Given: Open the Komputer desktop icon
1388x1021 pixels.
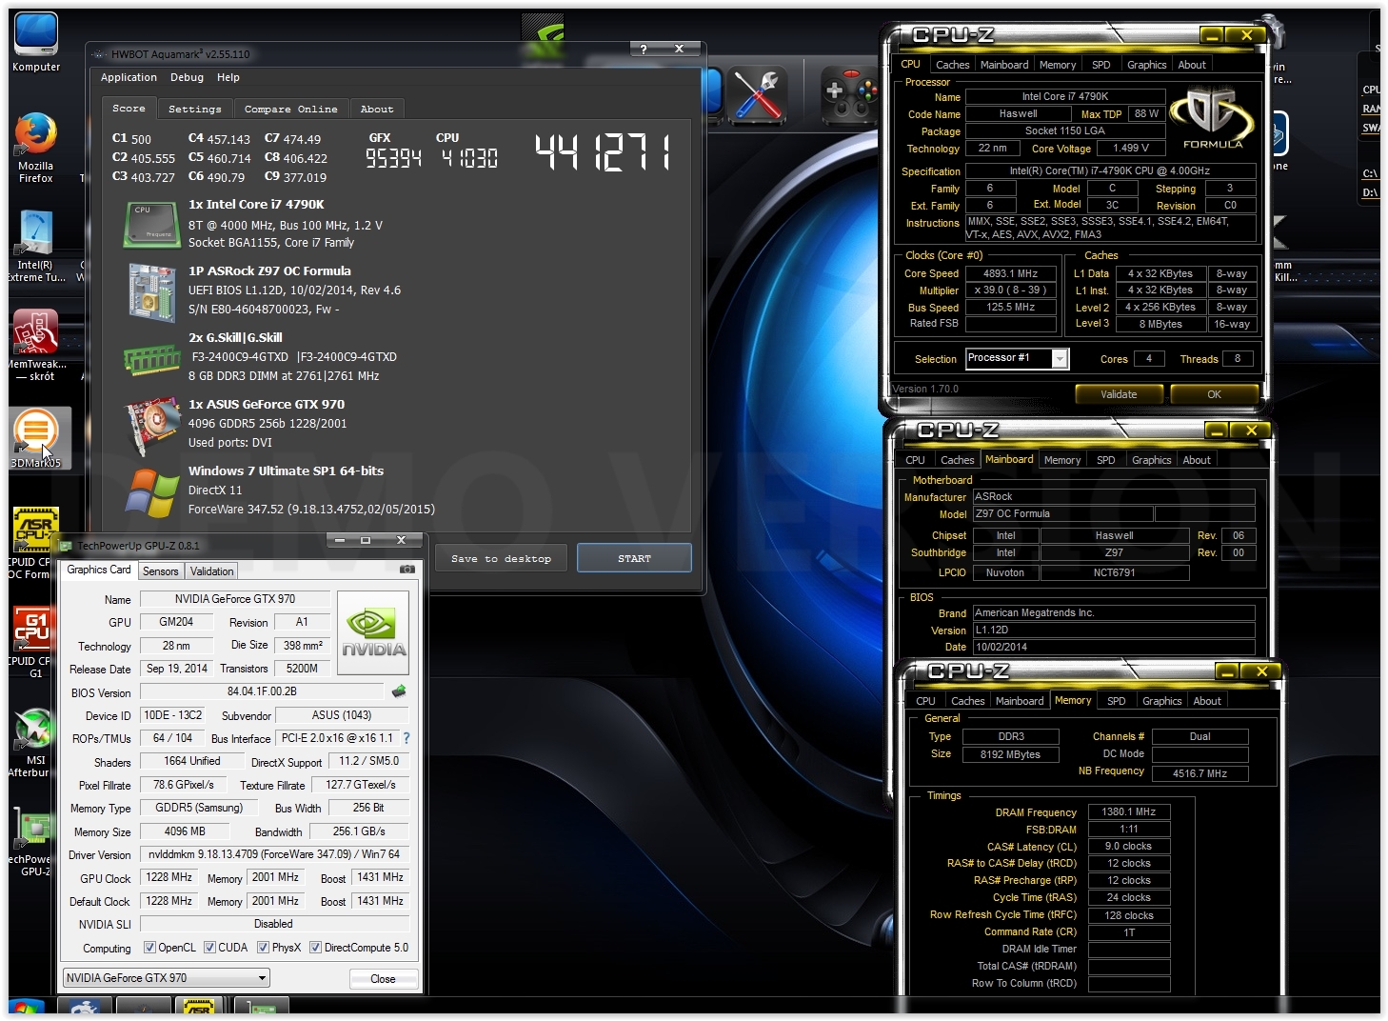Looking at the screenshot, I should point(36,42).
